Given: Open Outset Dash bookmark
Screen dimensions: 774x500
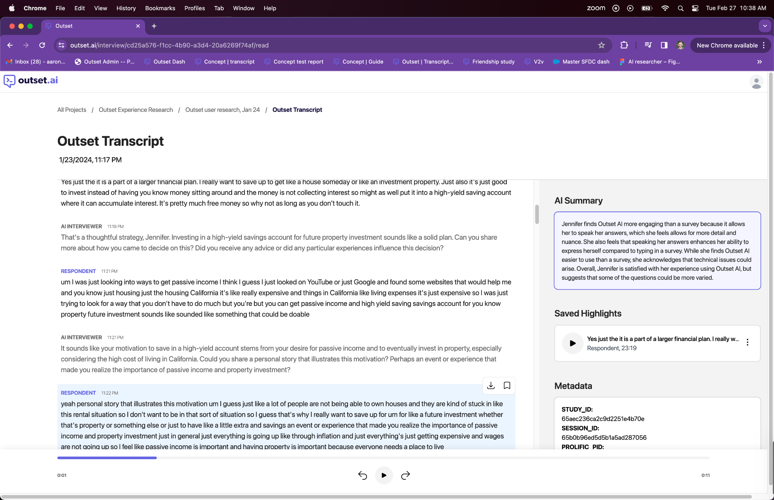Looking at the screenshot, I should tap(165, 62).
